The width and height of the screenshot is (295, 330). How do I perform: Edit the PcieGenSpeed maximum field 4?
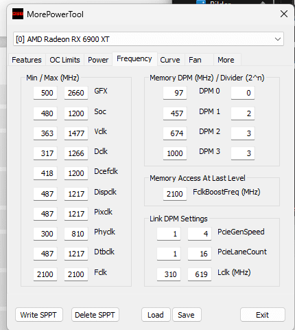click(x=200, y=234)
